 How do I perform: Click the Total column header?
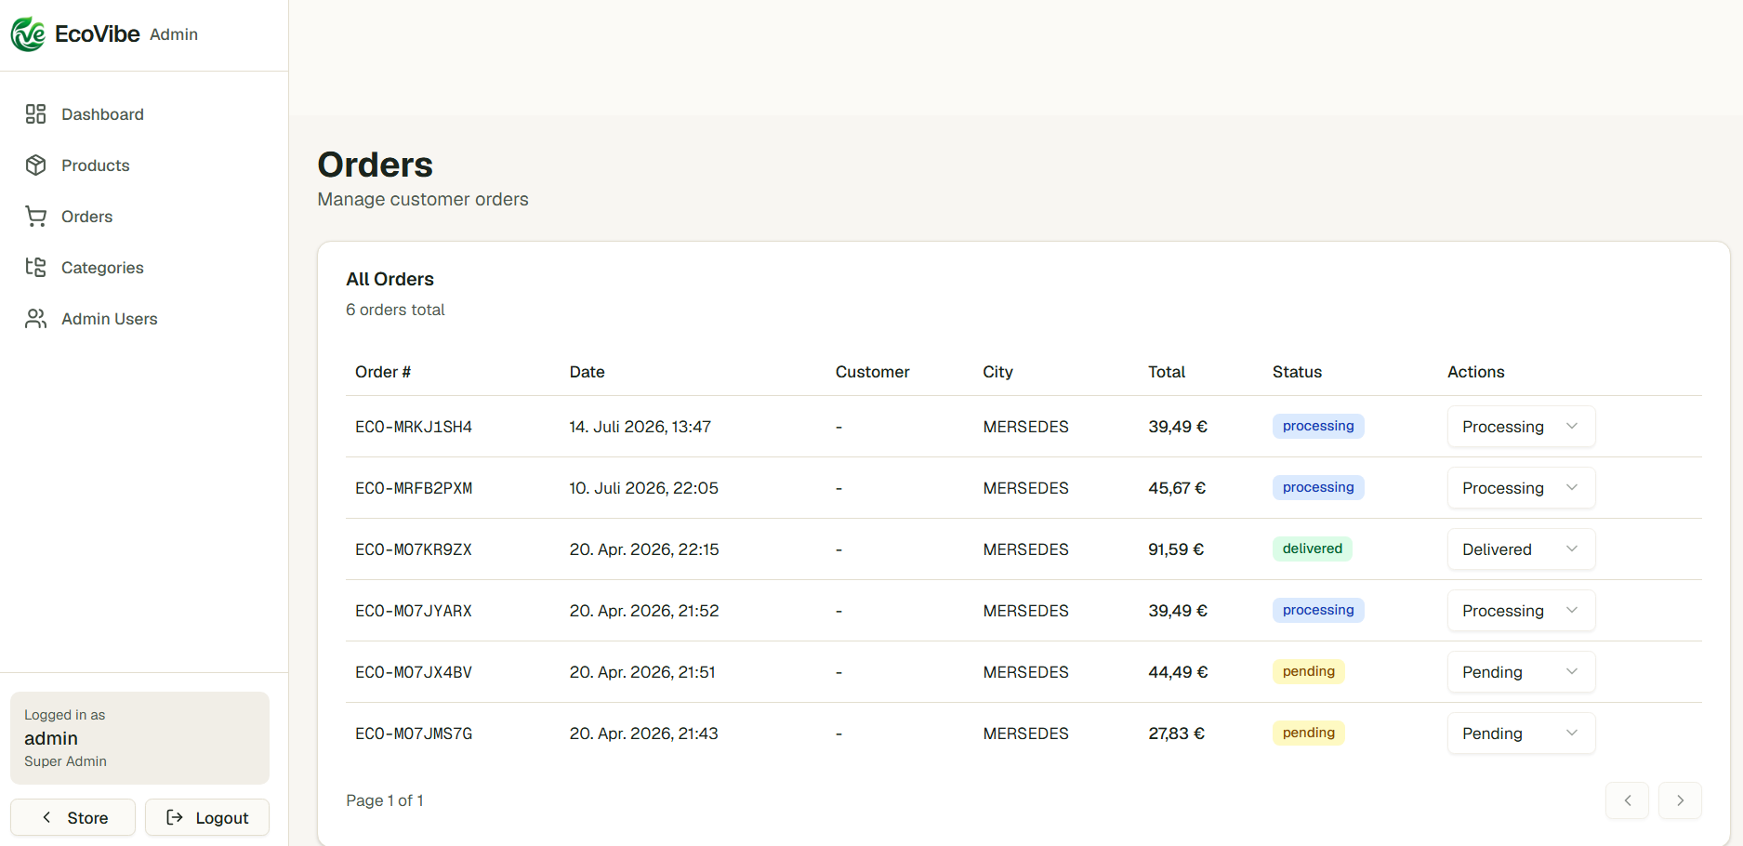tap(1167, 372)
